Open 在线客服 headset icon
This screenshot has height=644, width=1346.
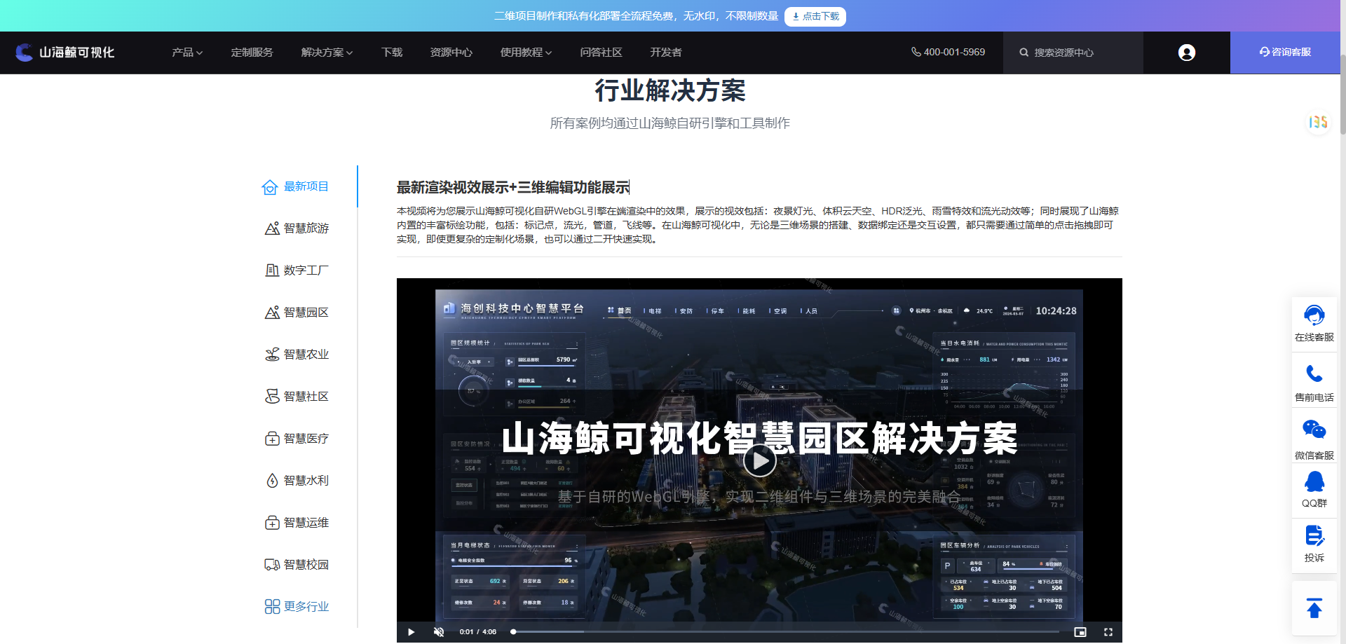pos(1314,315)
